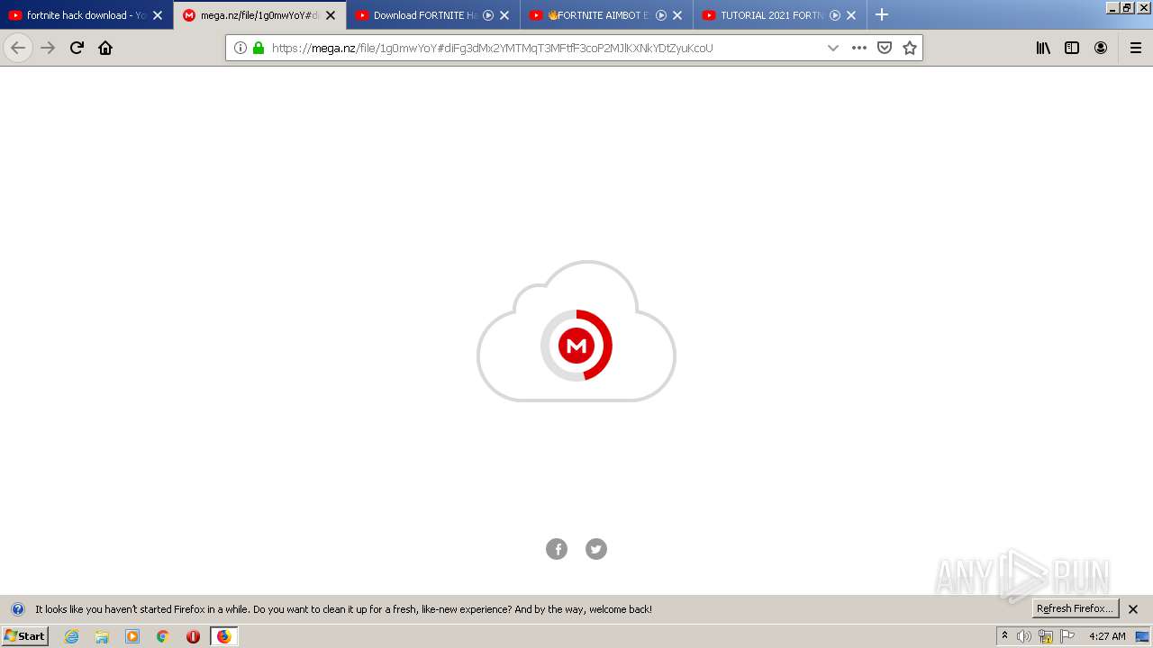Restore down the Firefox window

(x=1126, y=7)
